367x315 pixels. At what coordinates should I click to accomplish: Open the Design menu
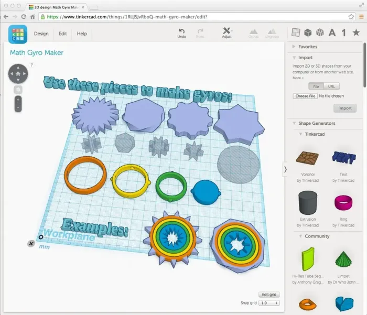coord(41,34)
